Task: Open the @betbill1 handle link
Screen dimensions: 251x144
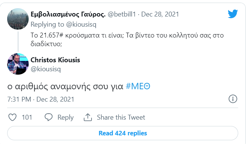Action: coord(122,14)
